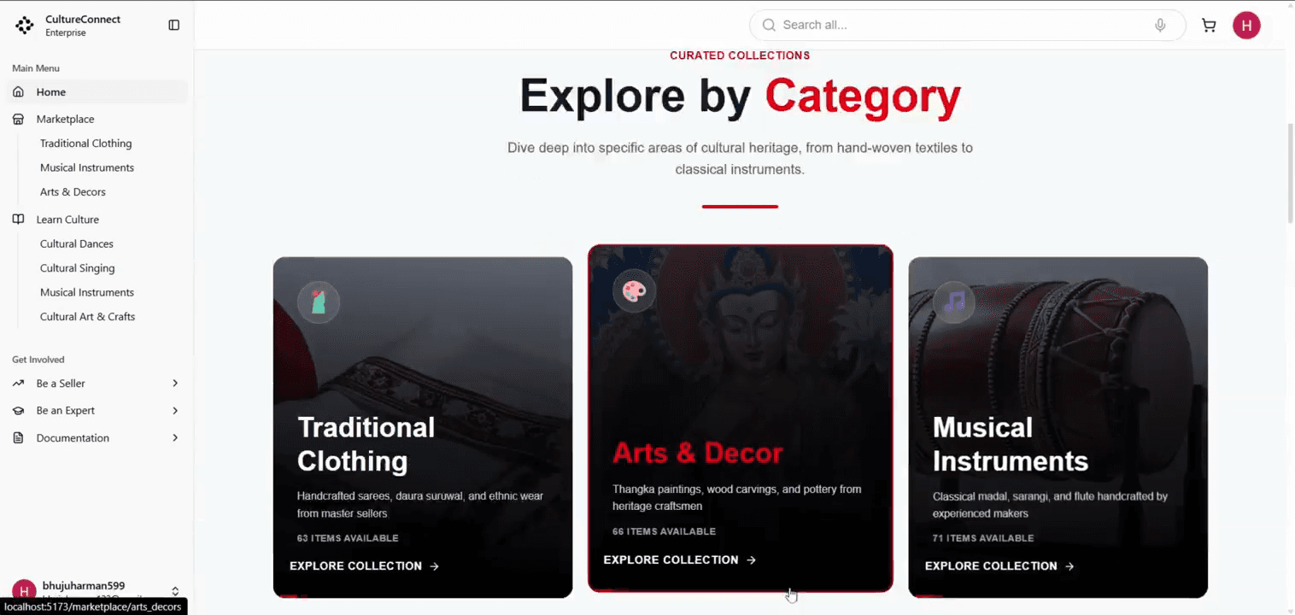Click the Be a Seller trend icon
Viewport: 1295px width, 615px height.
[x=18, y=384]
